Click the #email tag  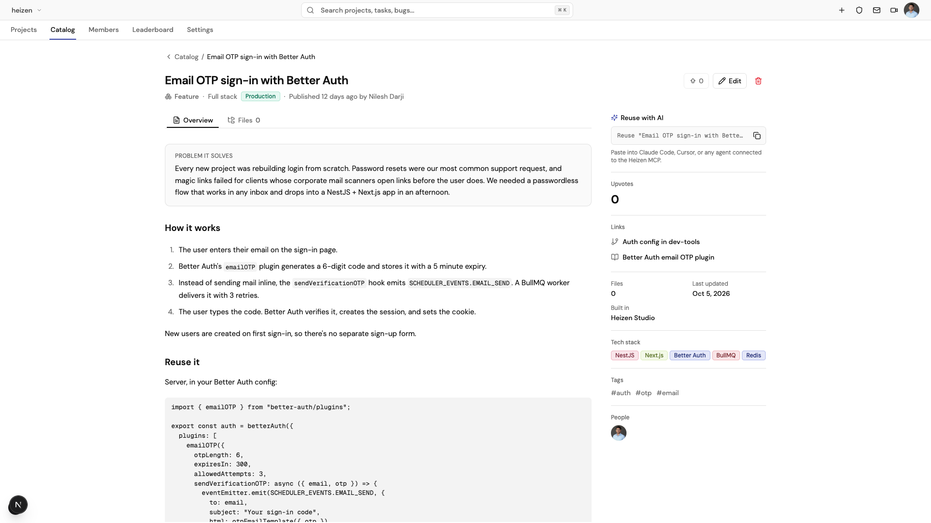[x=668, y=393]
